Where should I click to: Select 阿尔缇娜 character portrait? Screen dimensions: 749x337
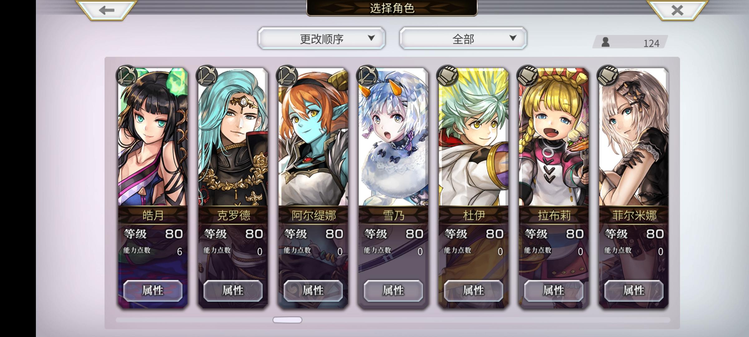click(313, 137)
